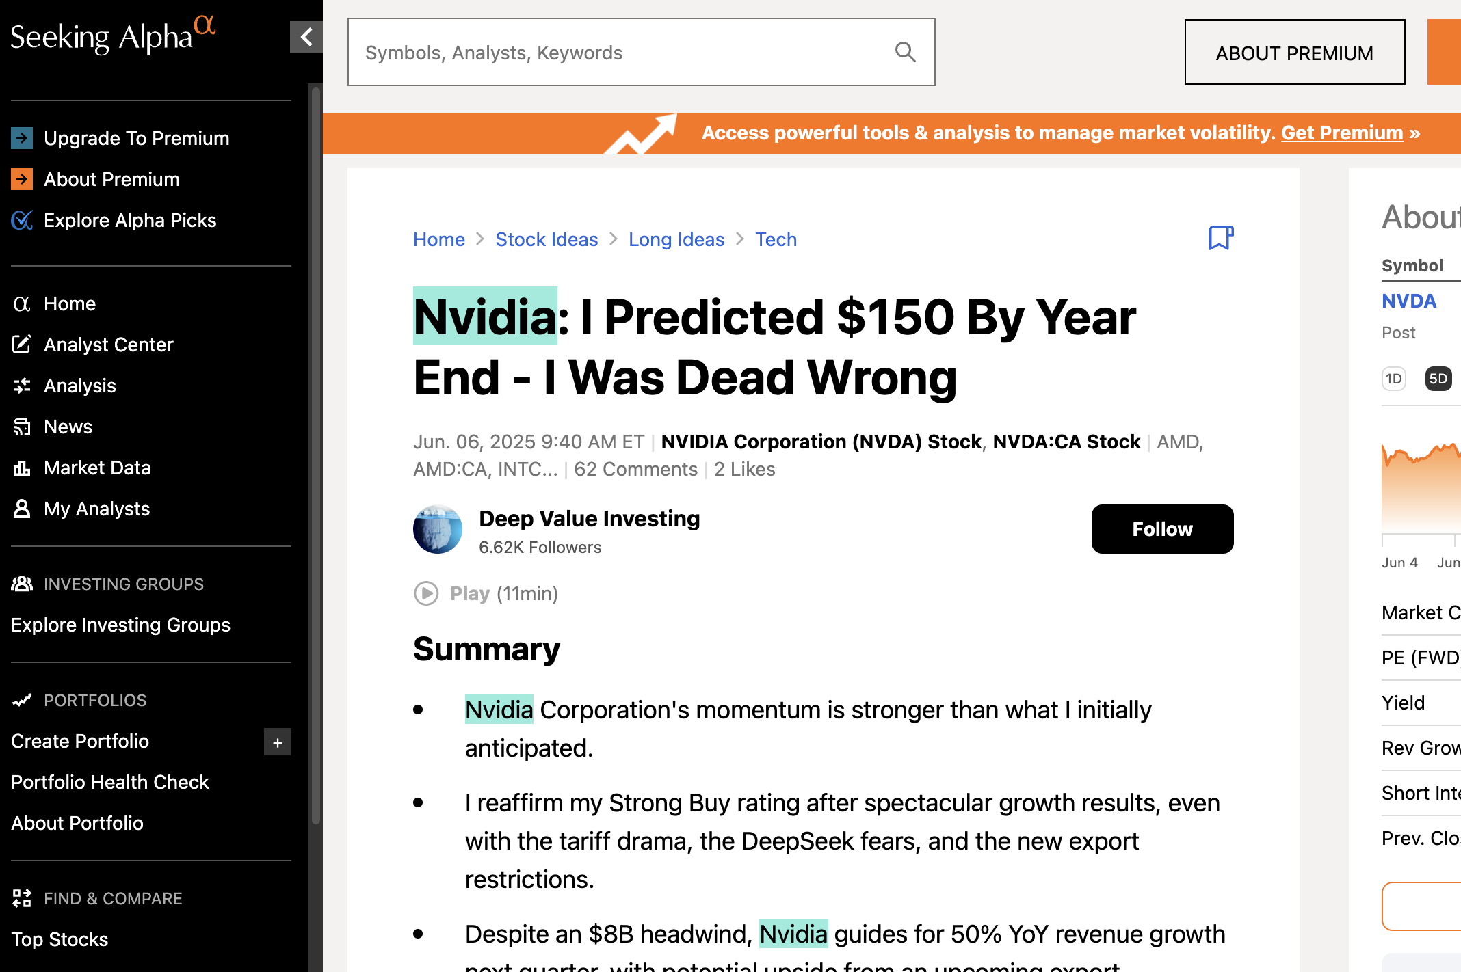Click the Analyst Center pencil icon
Image resolution: width=1461 pixels, height=972 pixels.
[22, 345]
